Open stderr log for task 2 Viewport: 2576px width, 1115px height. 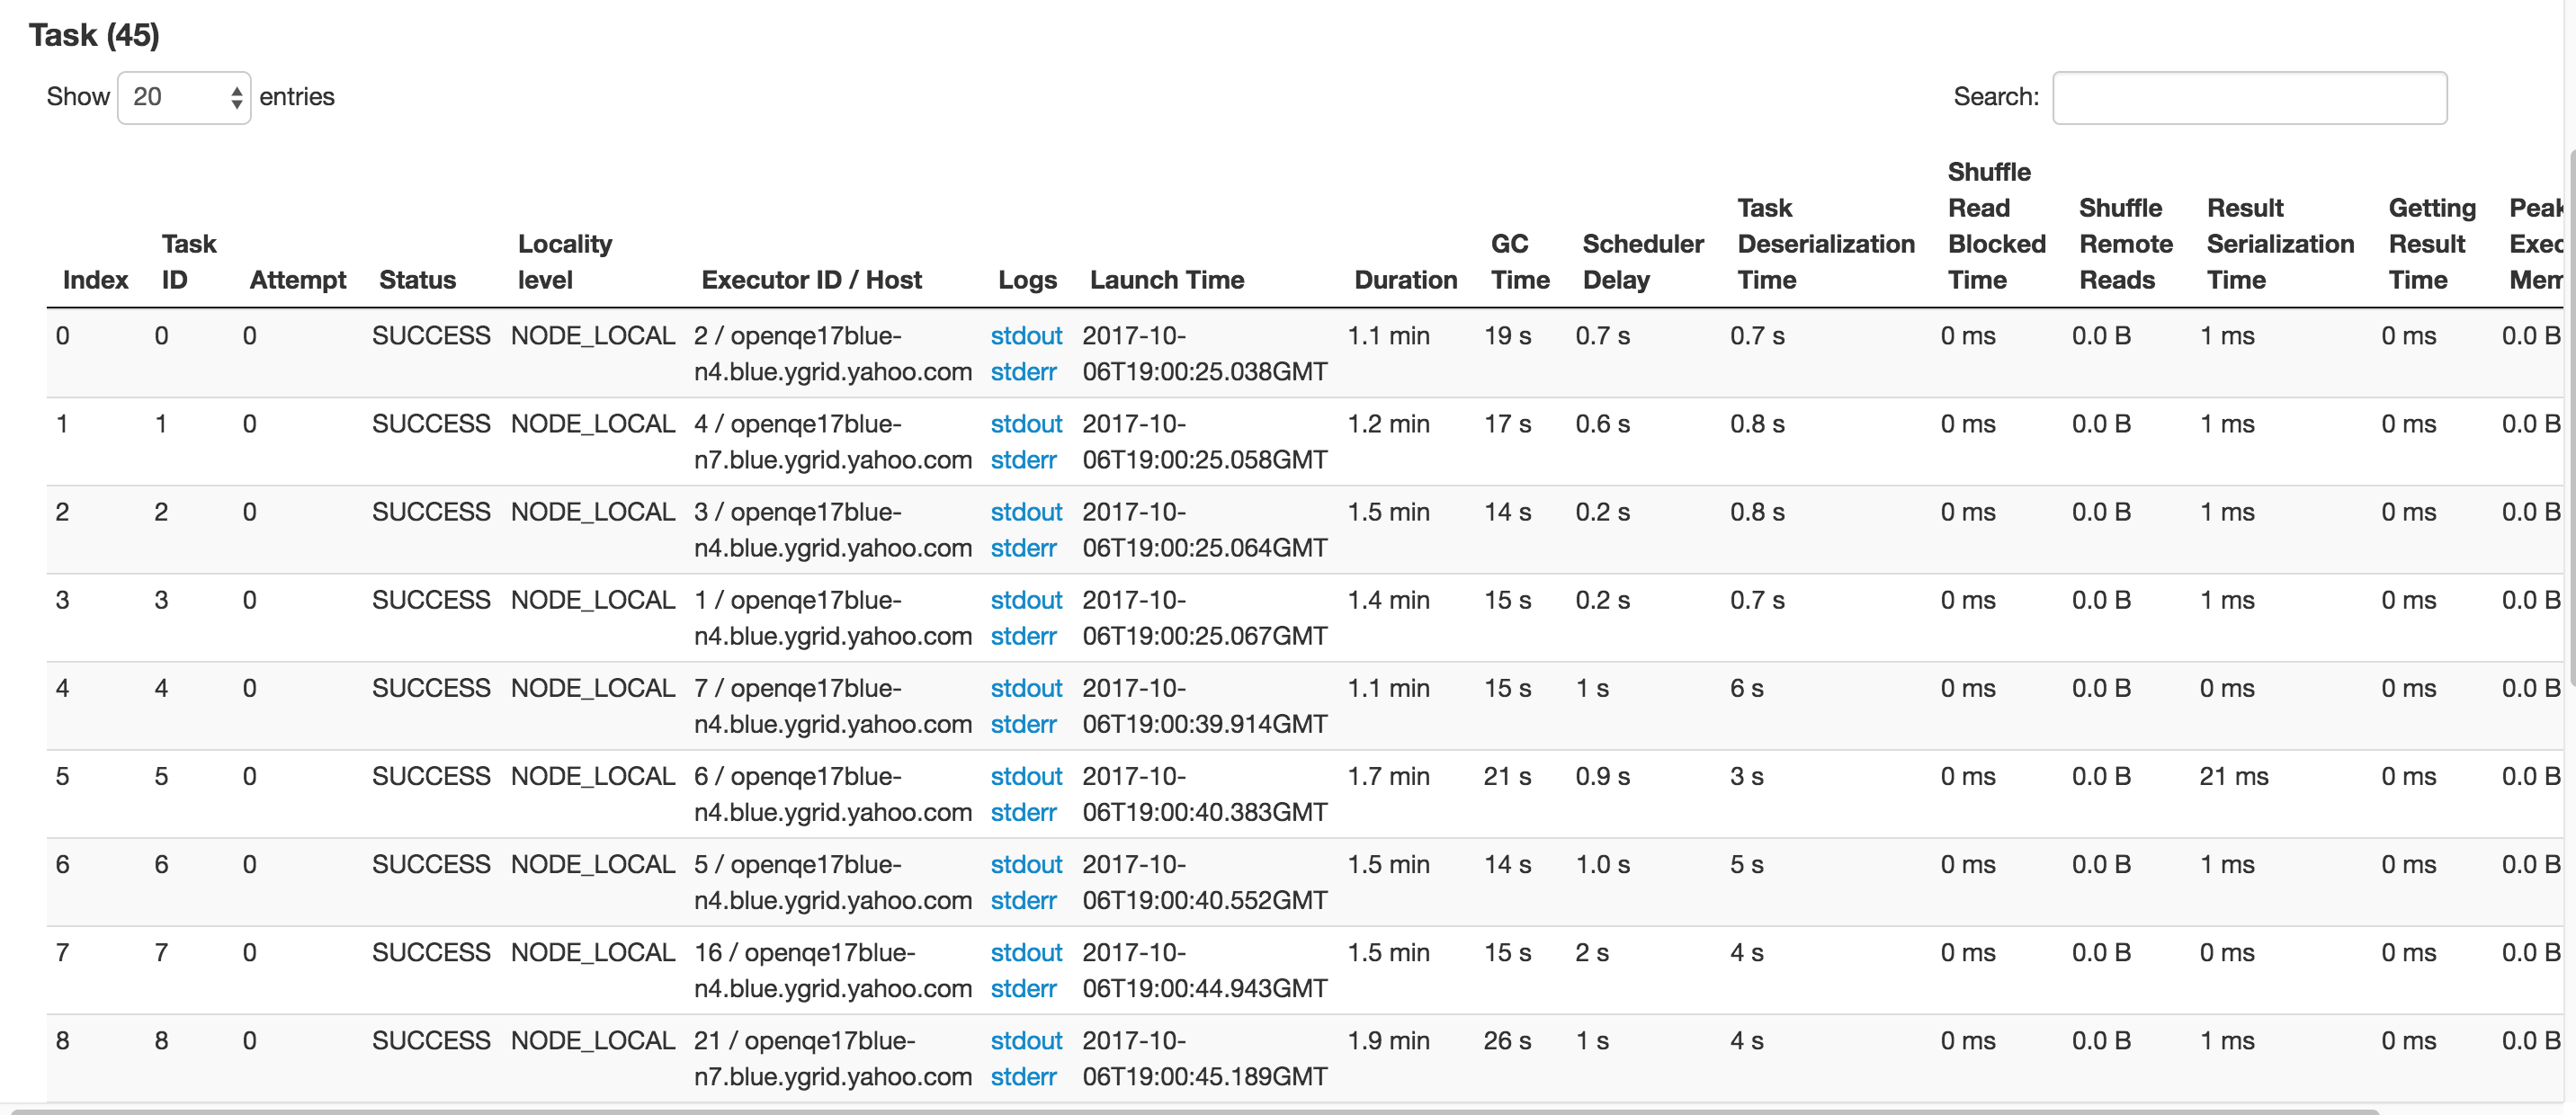pos(1023,548)
